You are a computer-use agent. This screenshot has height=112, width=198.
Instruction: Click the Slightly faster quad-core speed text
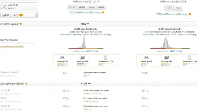(x=96, y=106)
